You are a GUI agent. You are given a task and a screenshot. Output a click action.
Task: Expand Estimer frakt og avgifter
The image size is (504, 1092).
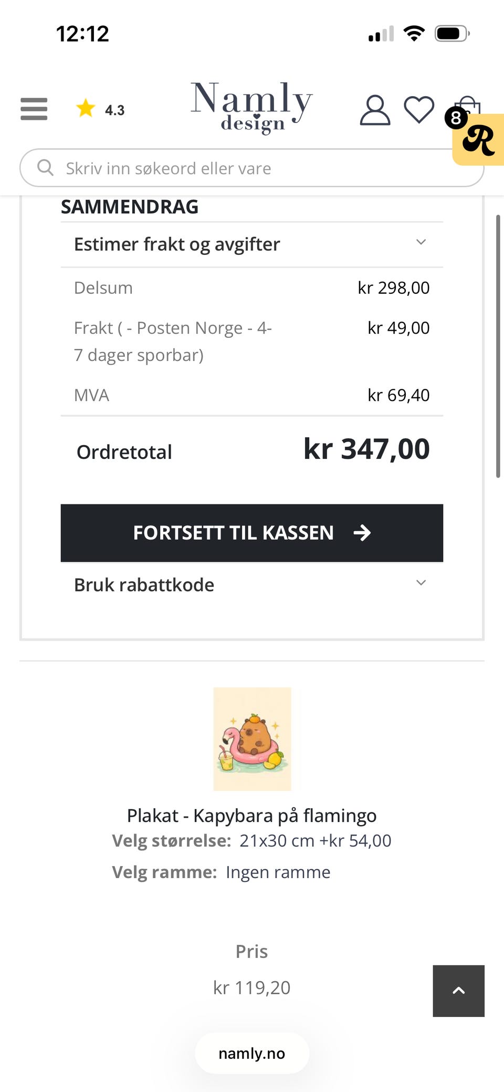click(x=252, y=244)
